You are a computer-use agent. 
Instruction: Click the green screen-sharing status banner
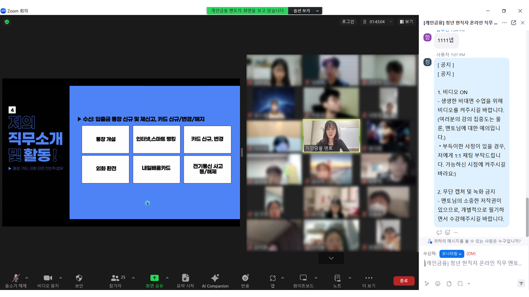[248, 11]
